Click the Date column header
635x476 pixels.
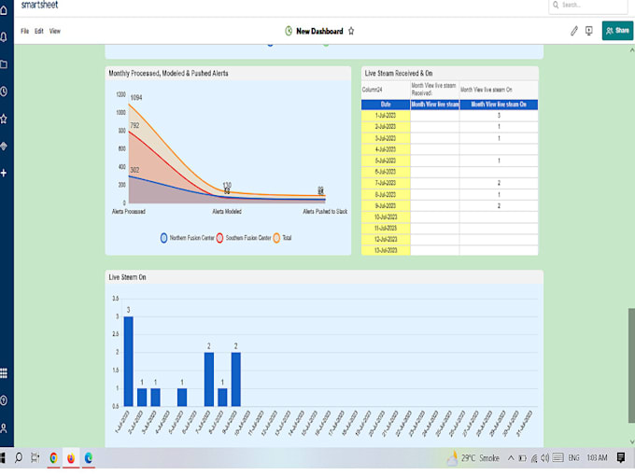click(386, 105)
